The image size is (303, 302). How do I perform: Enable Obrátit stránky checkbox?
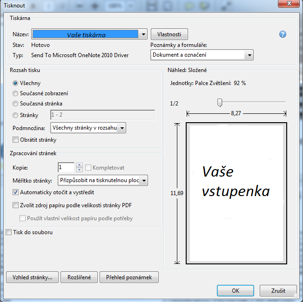point(15,140)
